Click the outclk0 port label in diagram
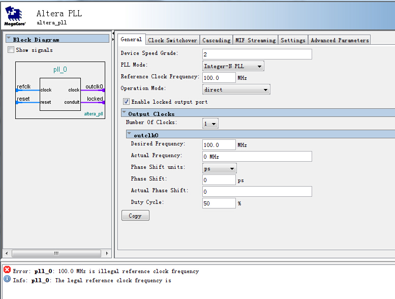395x299 pixels. (94, 86)
